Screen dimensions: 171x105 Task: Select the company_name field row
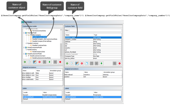(93, 37)
